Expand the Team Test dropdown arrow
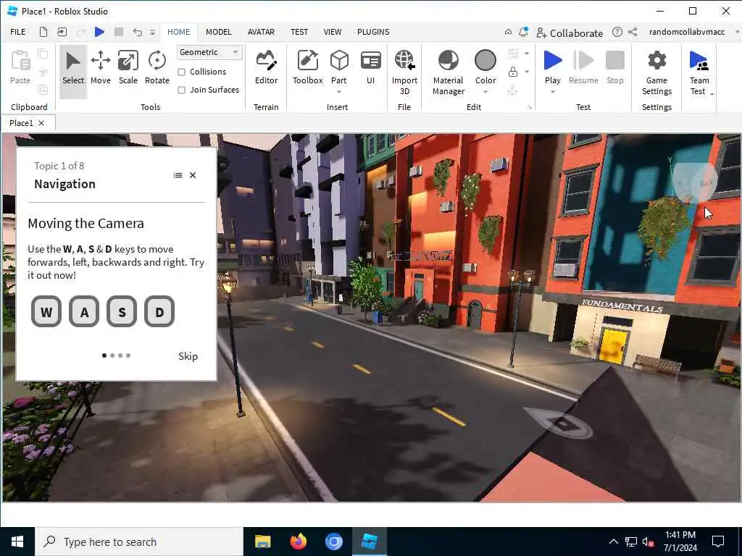Screen dimensions: 742x556 (x=712, y=93)
